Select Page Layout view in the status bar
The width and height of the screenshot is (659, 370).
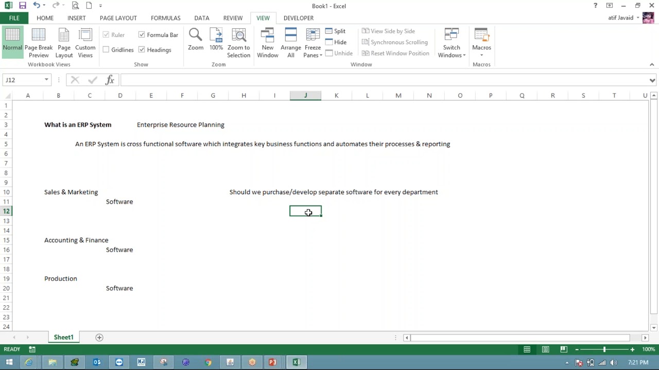click(545, 349)
